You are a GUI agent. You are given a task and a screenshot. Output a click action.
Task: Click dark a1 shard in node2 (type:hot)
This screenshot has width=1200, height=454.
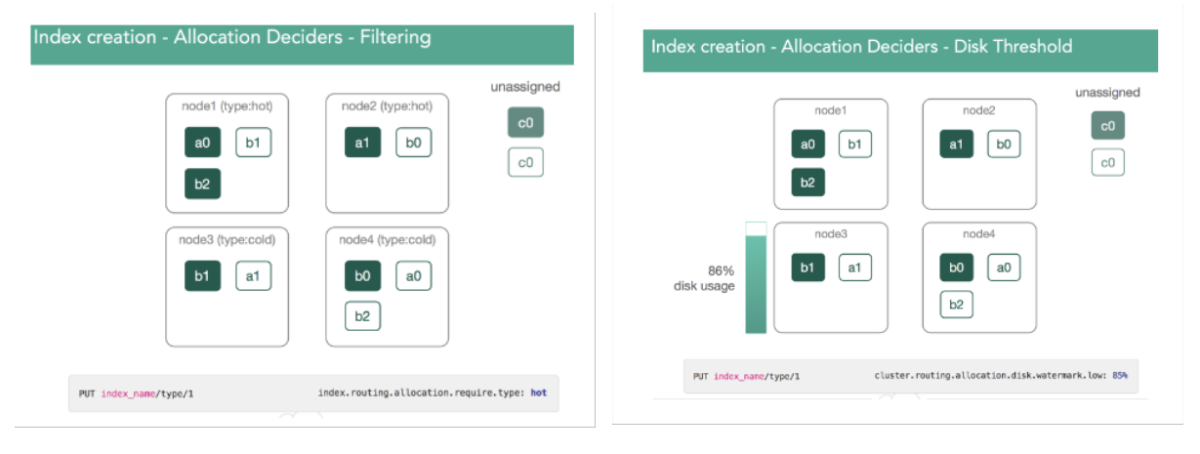[362, 143]
